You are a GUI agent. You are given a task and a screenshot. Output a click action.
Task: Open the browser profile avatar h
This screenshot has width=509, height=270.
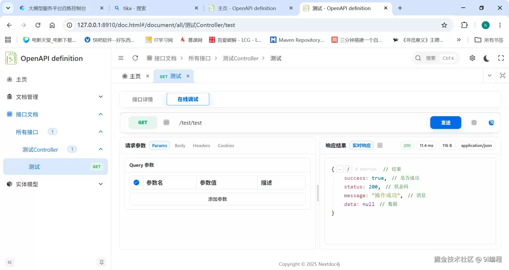(486, 25)
